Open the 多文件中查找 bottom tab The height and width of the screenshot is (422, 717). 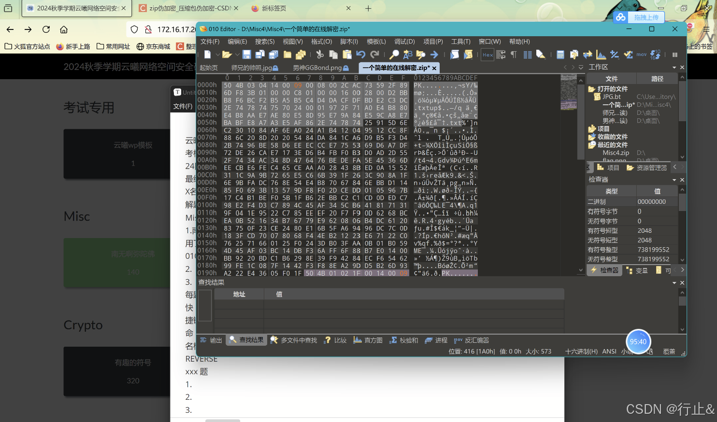click(294, 340)
